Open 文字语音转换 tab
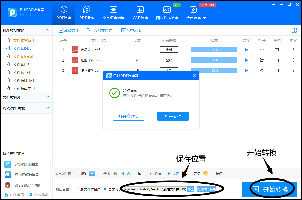 113,13
